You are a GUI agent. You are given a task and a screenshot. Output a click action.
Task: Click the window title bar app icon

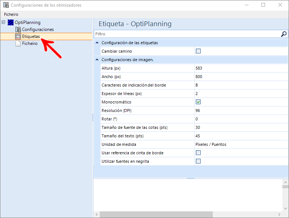pos(6,5)
